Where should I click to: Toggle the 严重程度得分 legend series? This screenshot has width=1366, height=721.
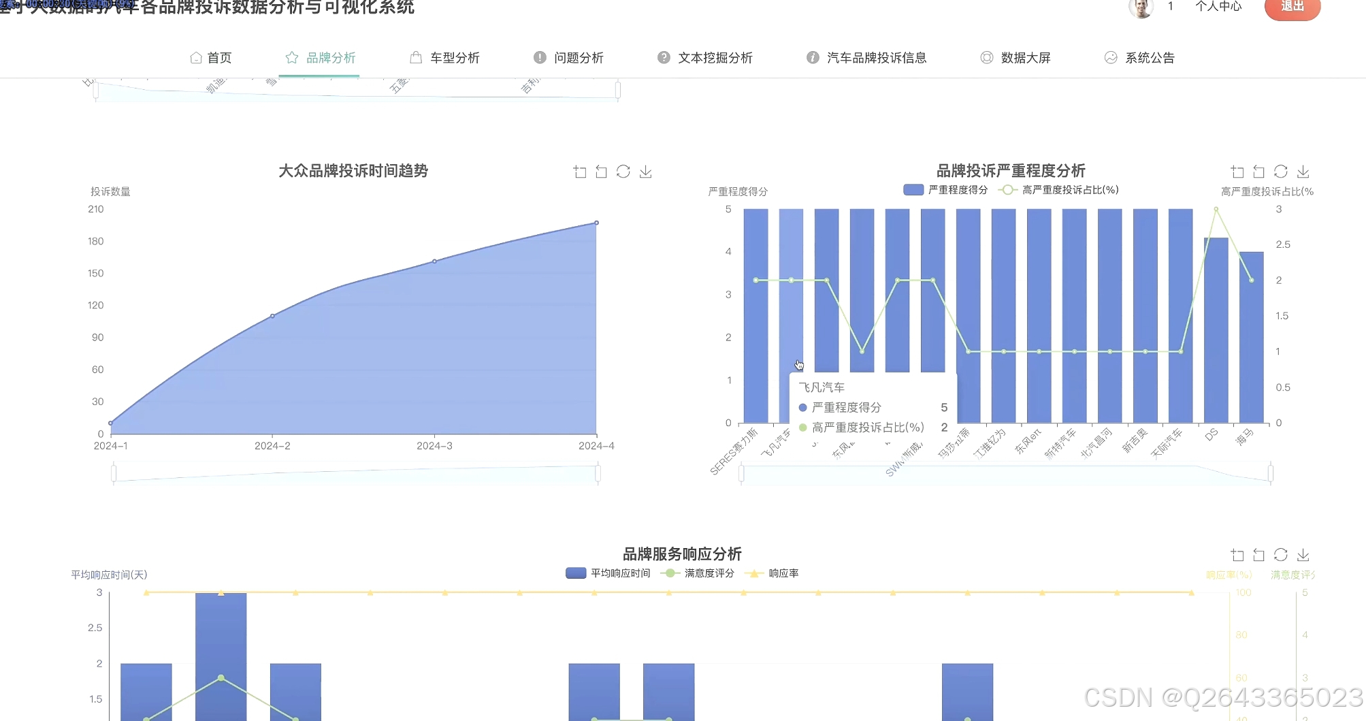[x=945, y=190]
